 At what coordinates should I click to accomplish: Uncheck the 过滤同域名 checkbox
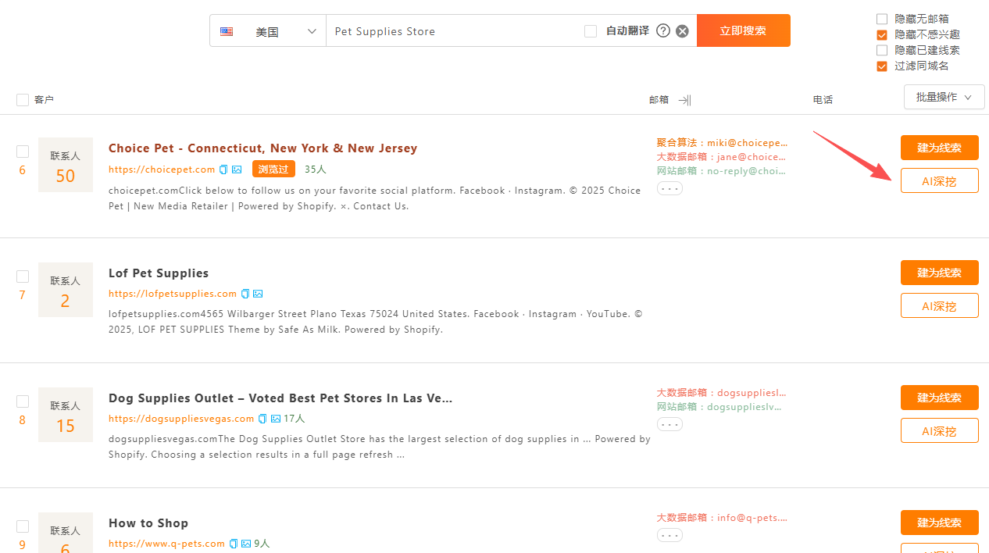882,66
